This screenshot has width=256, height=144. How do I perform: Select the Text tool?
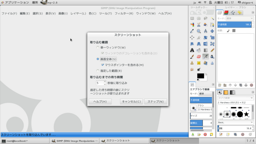pos(192,50)
